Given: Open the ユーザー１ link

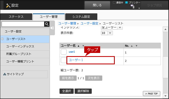Looking at the screenshot, I should 76,60.
